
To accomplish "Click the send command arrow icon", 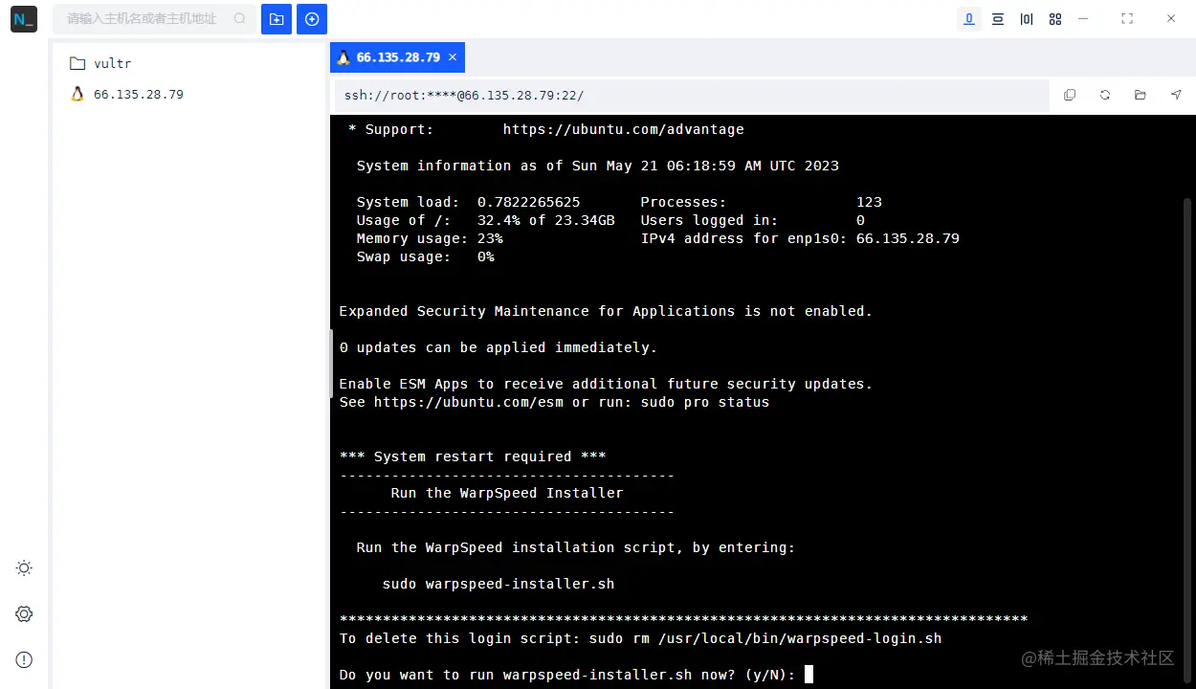I will pos(1176,95).
